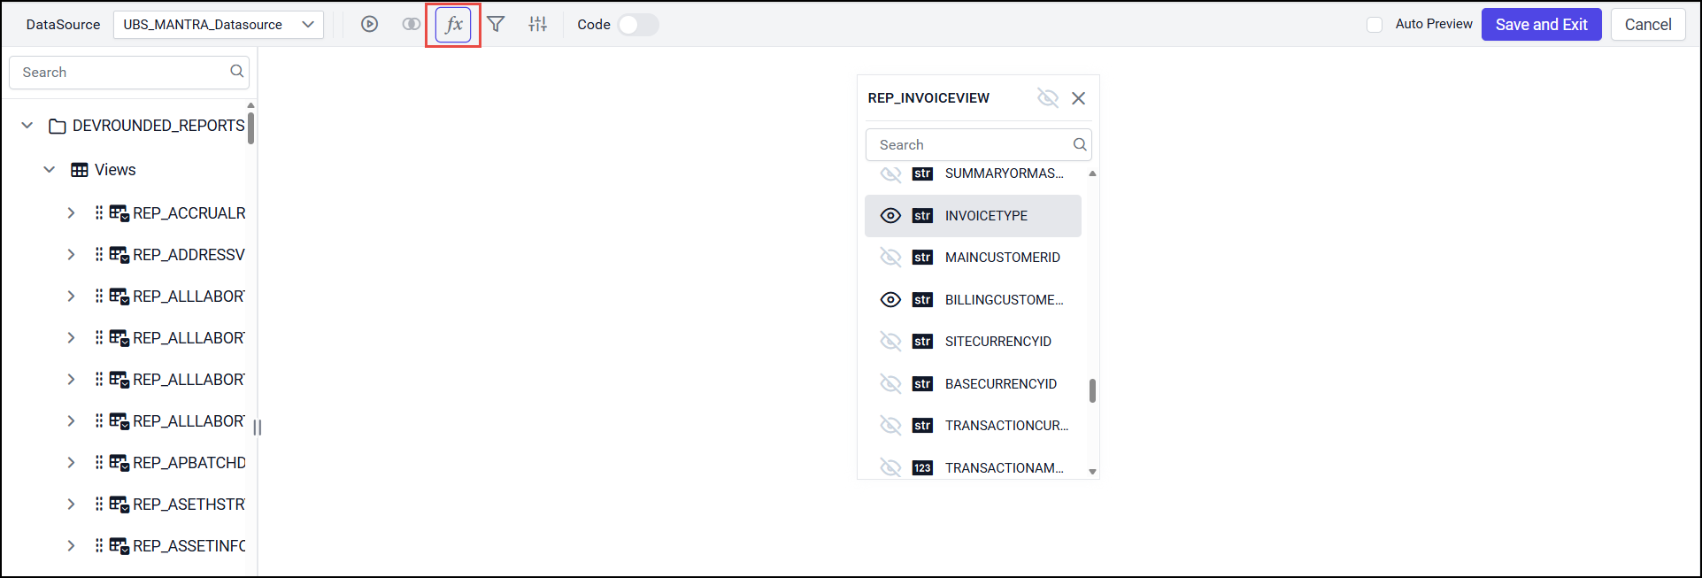The height and width of the screenshot is (578, 1702).
Task: Collapse the DEVROUNDED_REPORTS folder
Action: tap(27, 126)
